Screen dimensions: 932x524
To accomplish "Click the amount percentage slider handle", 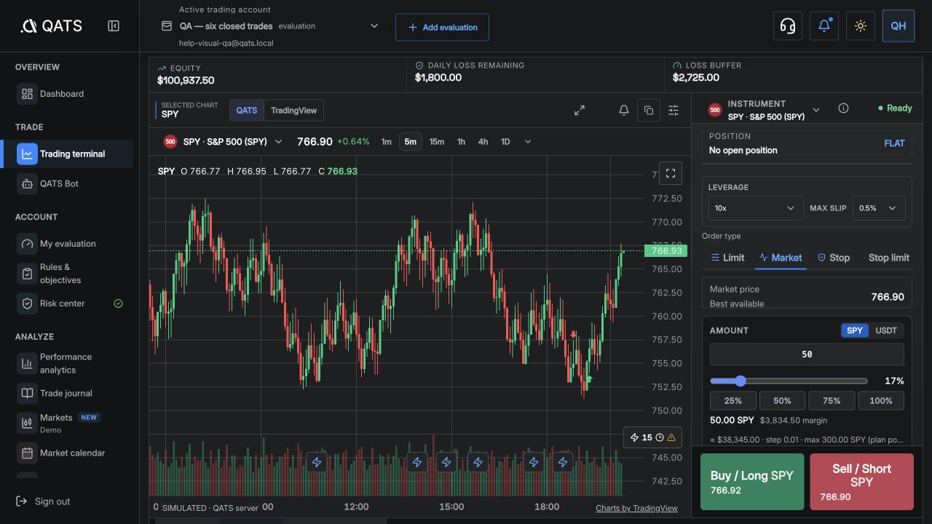I will (741, 381).
